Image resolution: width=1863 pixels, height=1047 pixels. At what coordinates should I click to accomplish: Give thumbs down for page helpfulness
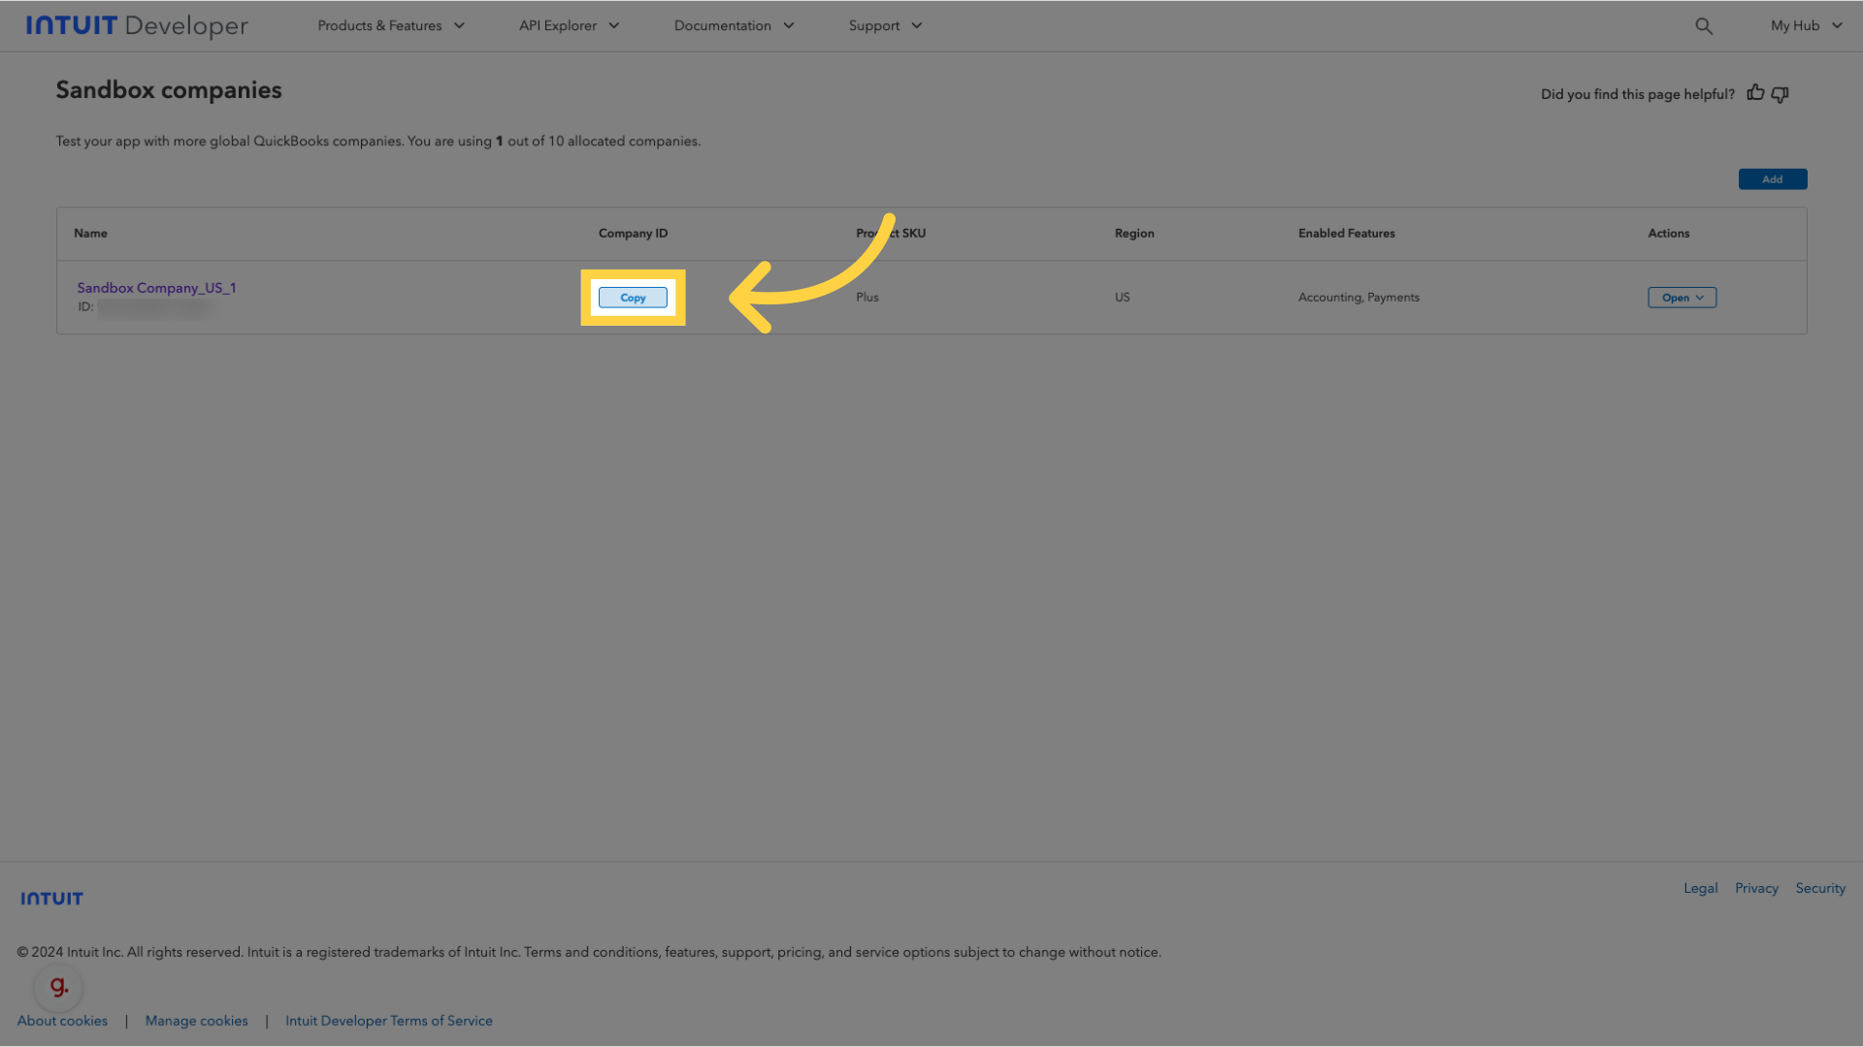pos(1780,94)
